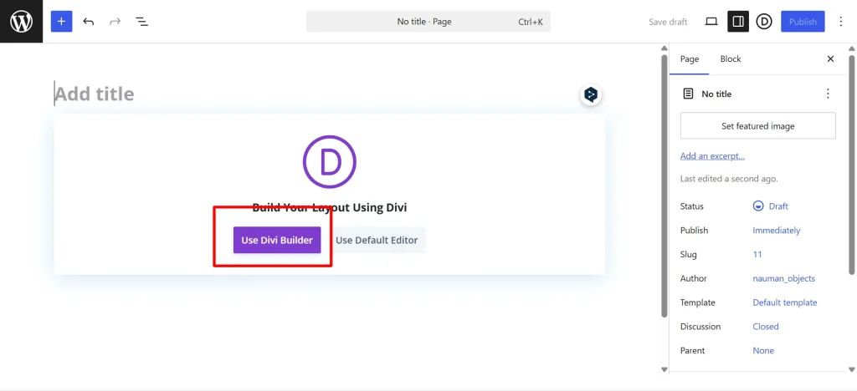The image size is (857, 391).
Task: Click the No title text in the sidebar
Action: tap(716, 94)
